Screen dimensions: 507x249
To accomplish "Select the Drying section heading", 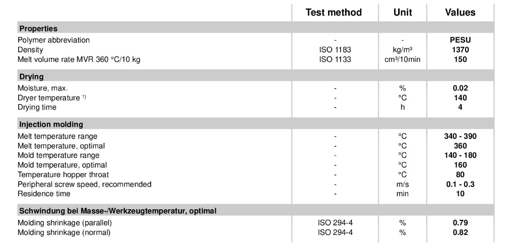I will click(31, 76).
